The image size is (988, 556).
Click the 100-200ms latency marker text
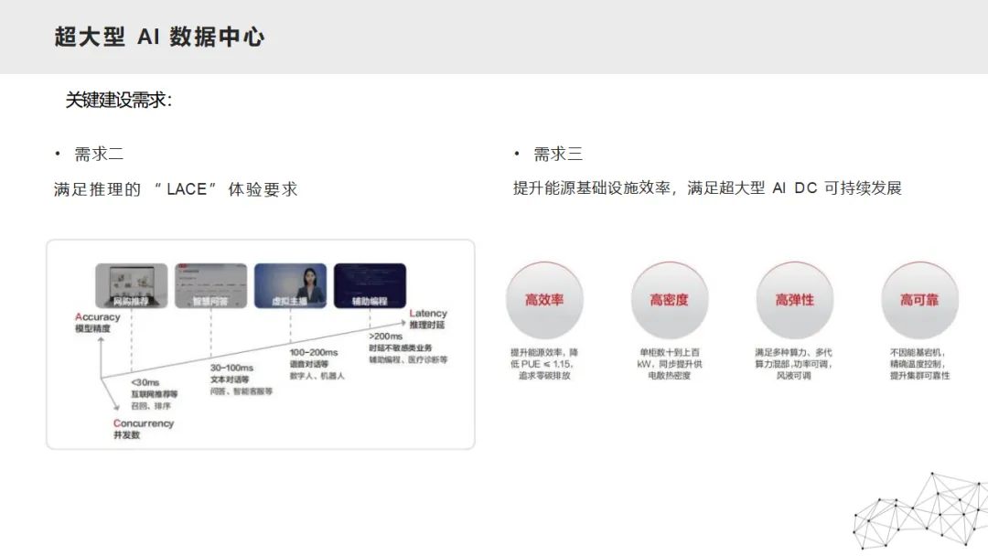314,353
